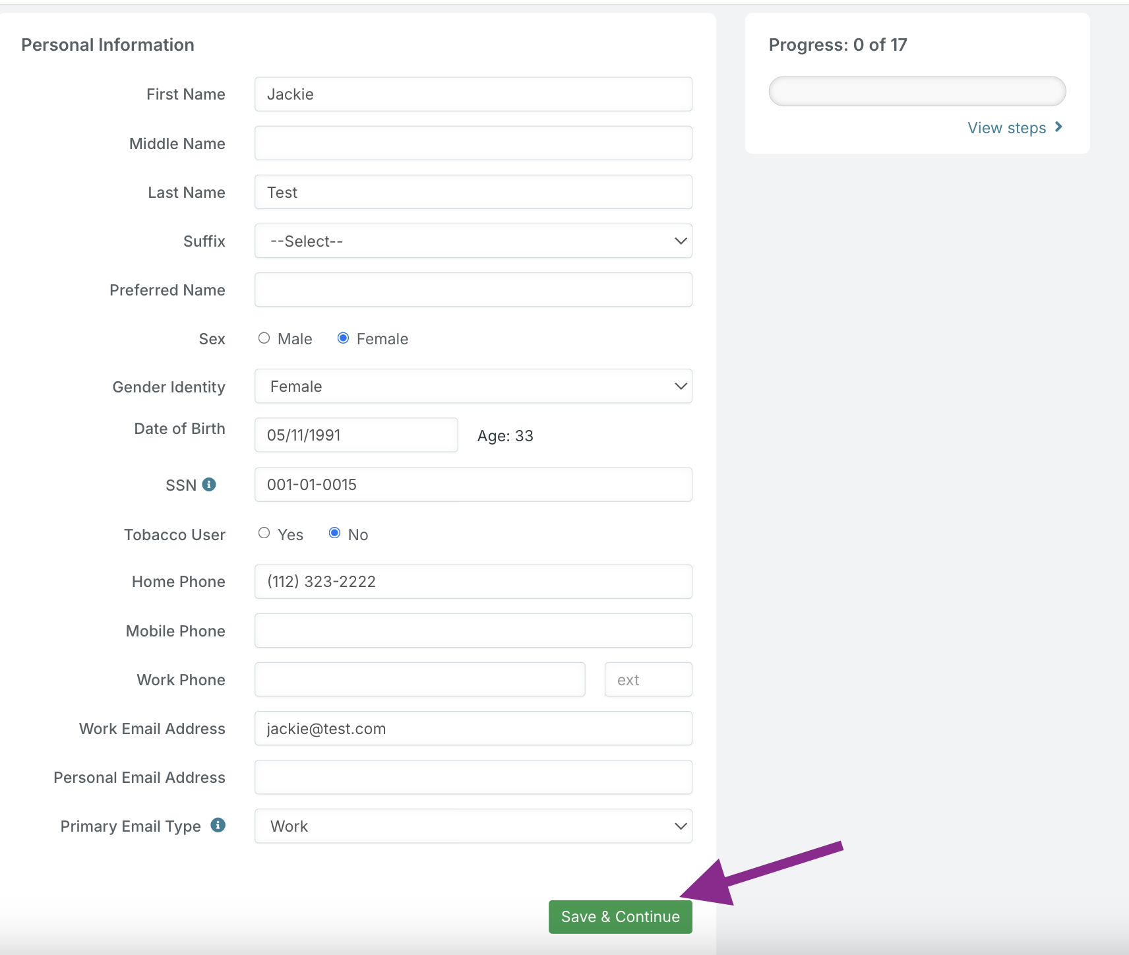Select the Male sex radio button

point(264,338)
